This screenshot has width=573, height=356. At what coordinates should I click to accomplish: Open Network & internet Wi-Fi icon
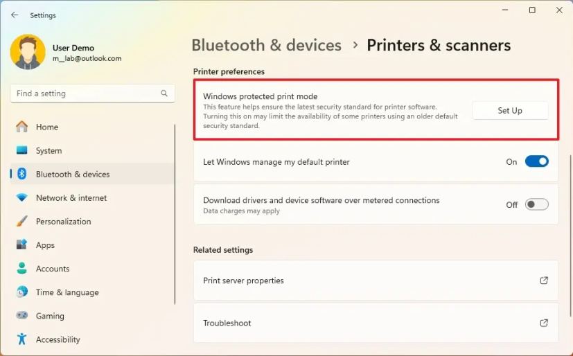pos(22,197)
